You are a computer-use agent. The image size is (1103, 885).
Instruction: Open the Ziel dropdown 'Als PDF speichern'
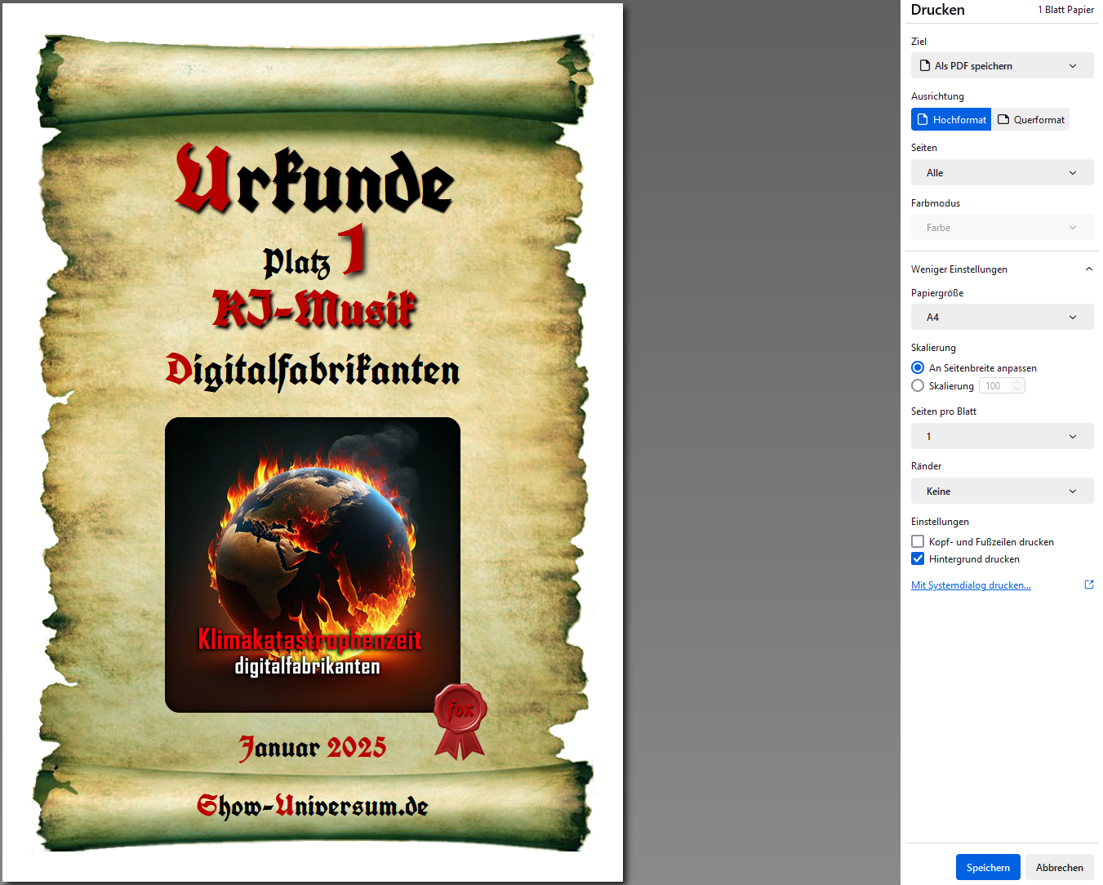[1002, 66]
